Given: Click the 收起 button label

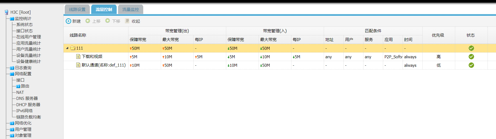Looking at the screenshot, I should pos(136,21).
